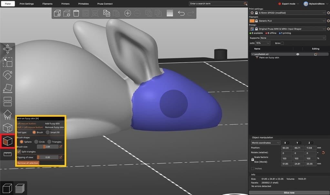
Task: Select the Move tool in left toolbar
Action: point(7,49)
